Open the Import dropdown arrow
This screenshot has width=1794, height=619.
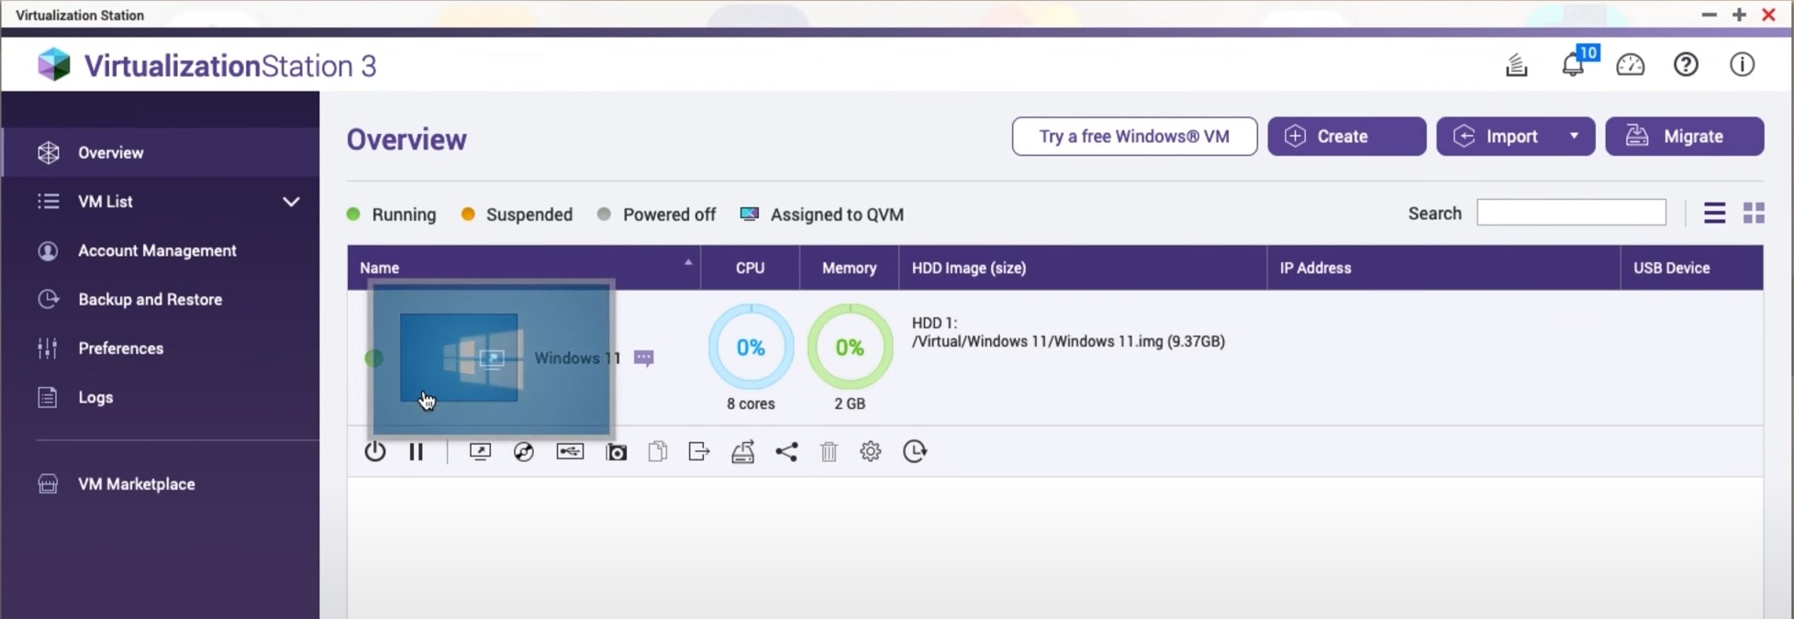pos(1575,137)
